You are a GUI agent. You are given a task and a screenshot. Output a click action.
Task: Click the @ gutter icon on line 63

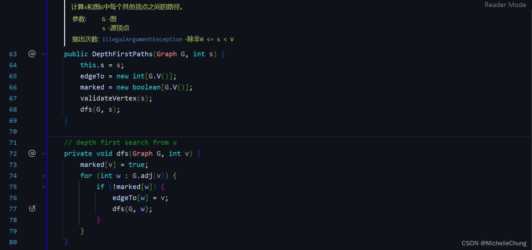coord(32,54)
